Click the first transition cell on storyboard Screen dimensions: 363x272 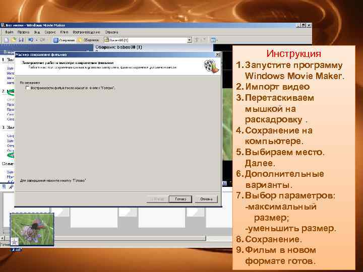pos(60,212)
